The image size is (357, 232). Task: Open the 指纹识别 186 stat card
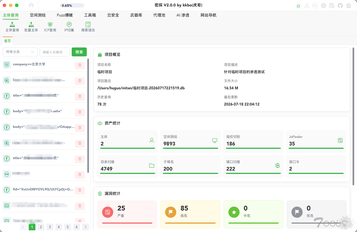253,142
